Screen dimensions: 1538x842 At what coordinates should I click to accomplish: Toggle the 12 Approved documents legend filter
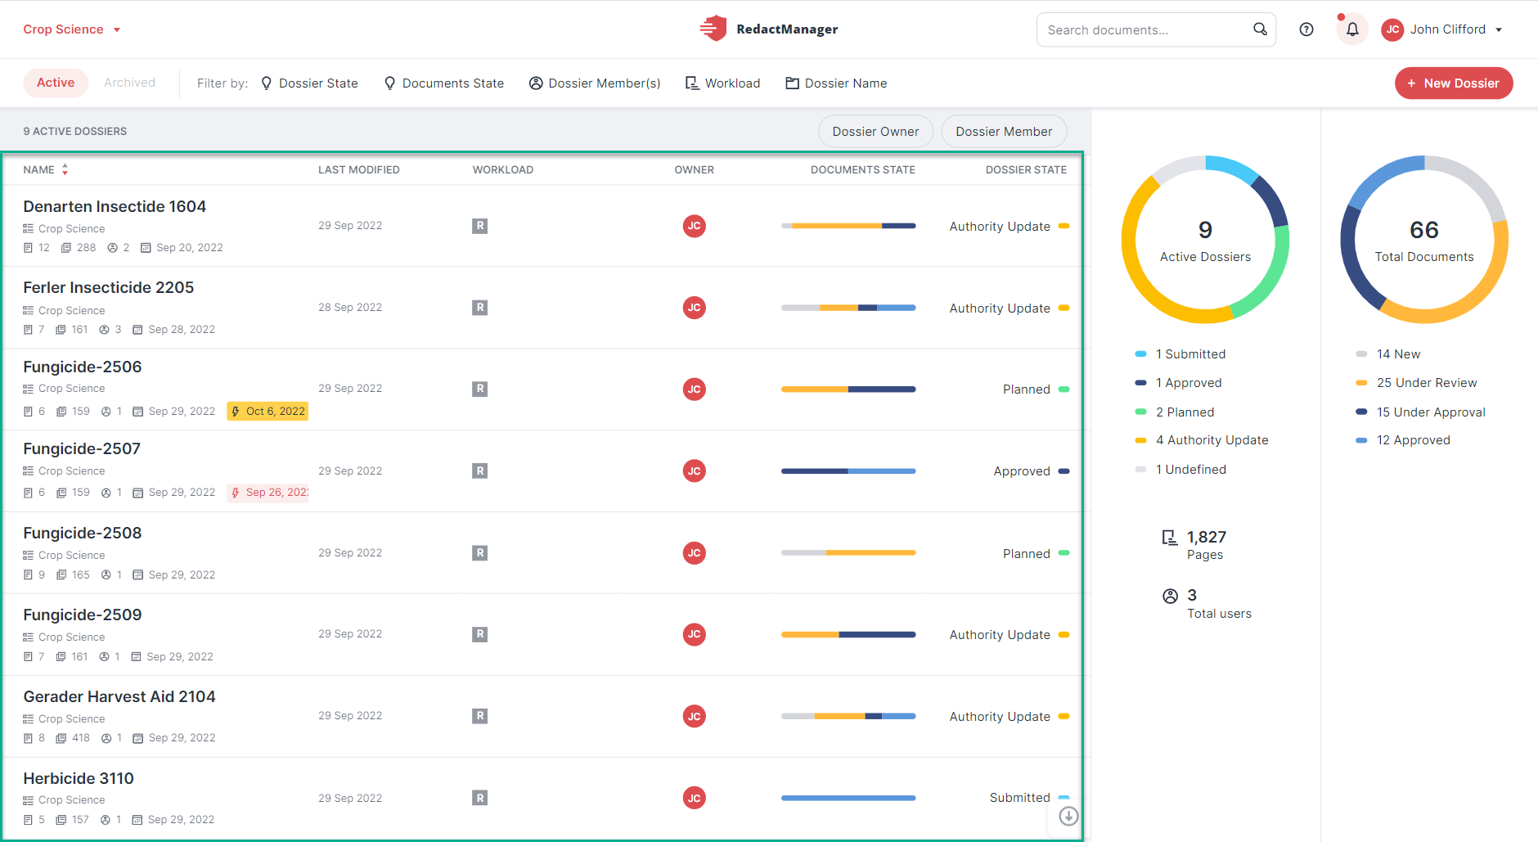coord(1403,440)
